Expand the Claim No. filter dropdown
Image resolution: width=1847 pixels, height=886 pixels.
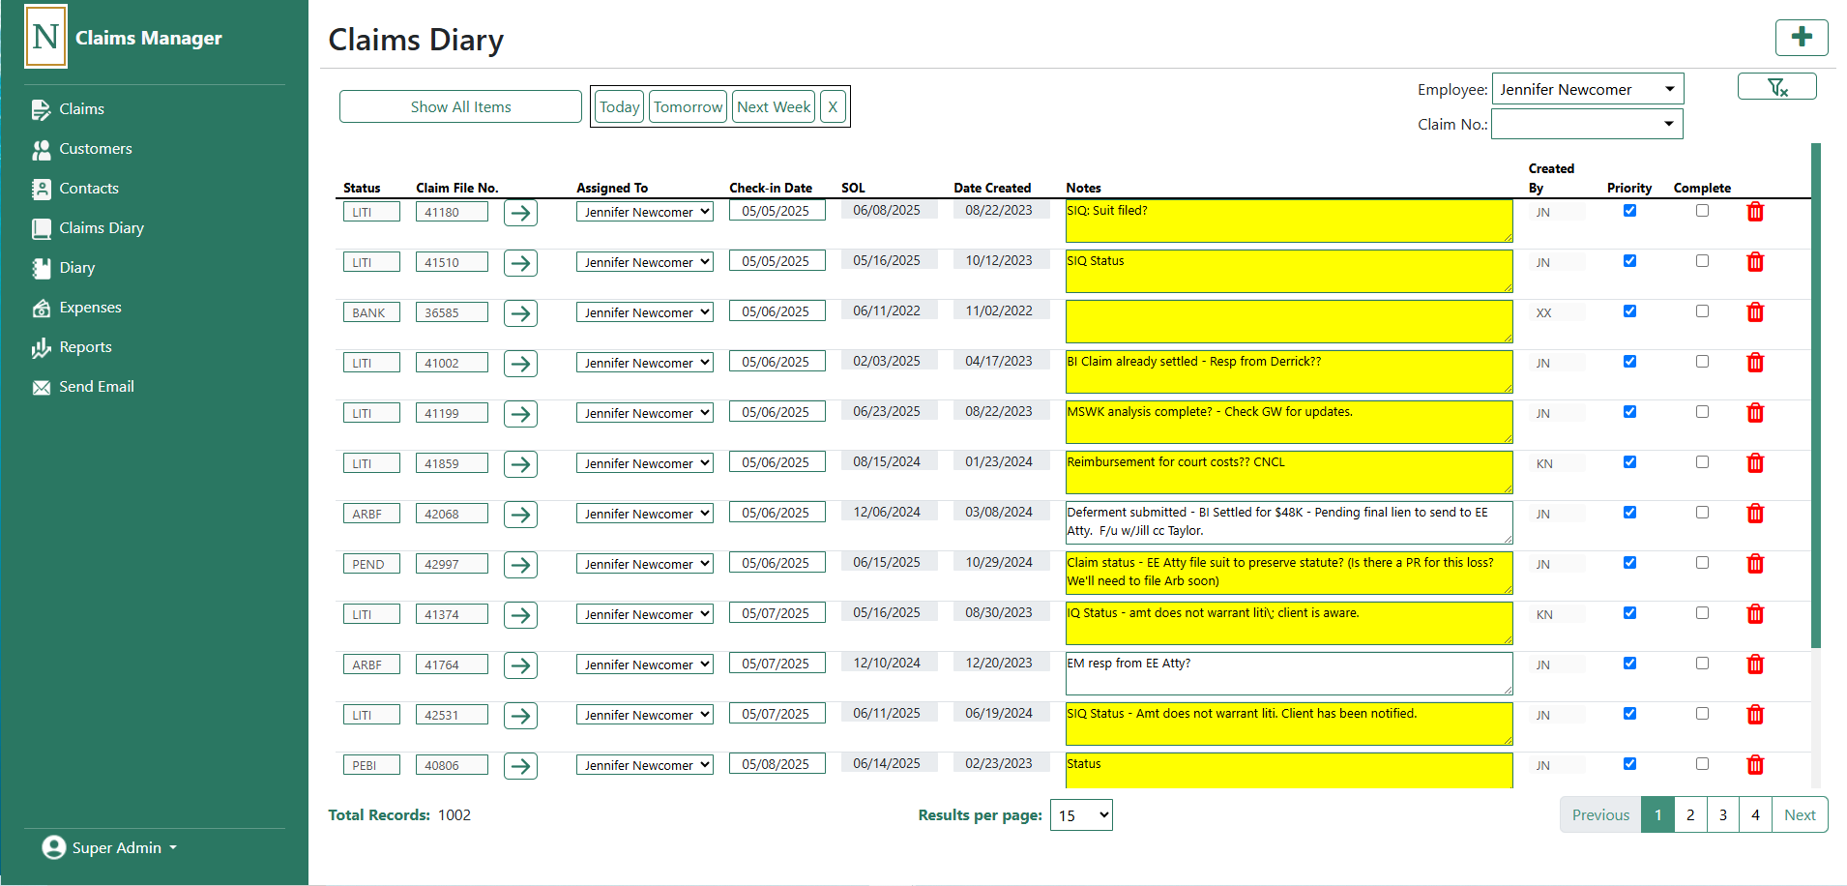click(x=1586, y=124)
